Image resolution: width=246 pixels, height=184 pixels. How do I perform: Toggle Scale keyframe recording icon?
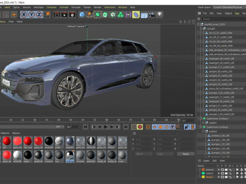pos(160,127)
